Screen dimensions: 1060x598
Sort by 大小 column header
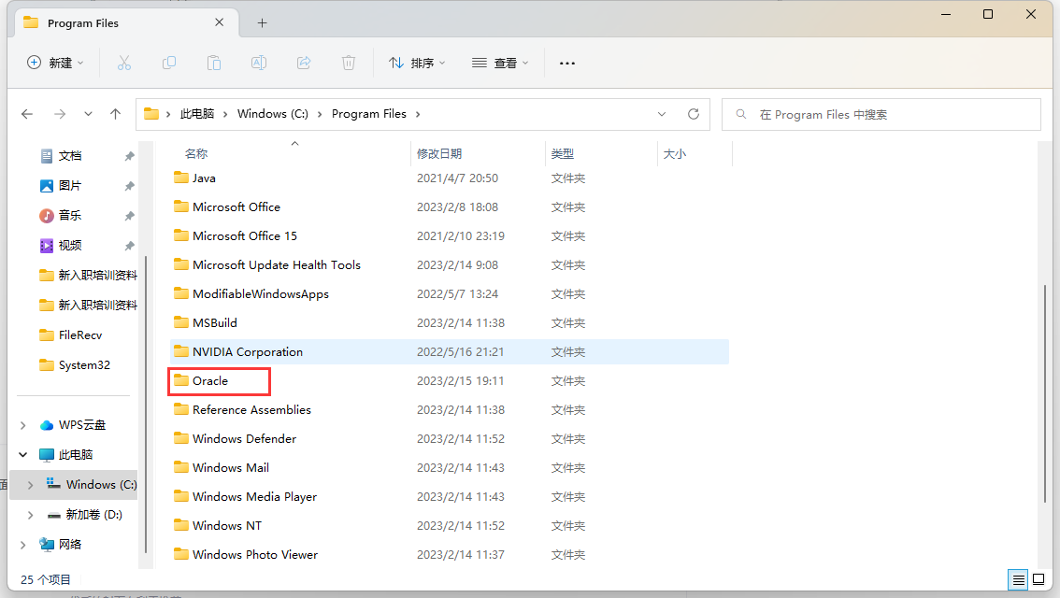point(675,153)
